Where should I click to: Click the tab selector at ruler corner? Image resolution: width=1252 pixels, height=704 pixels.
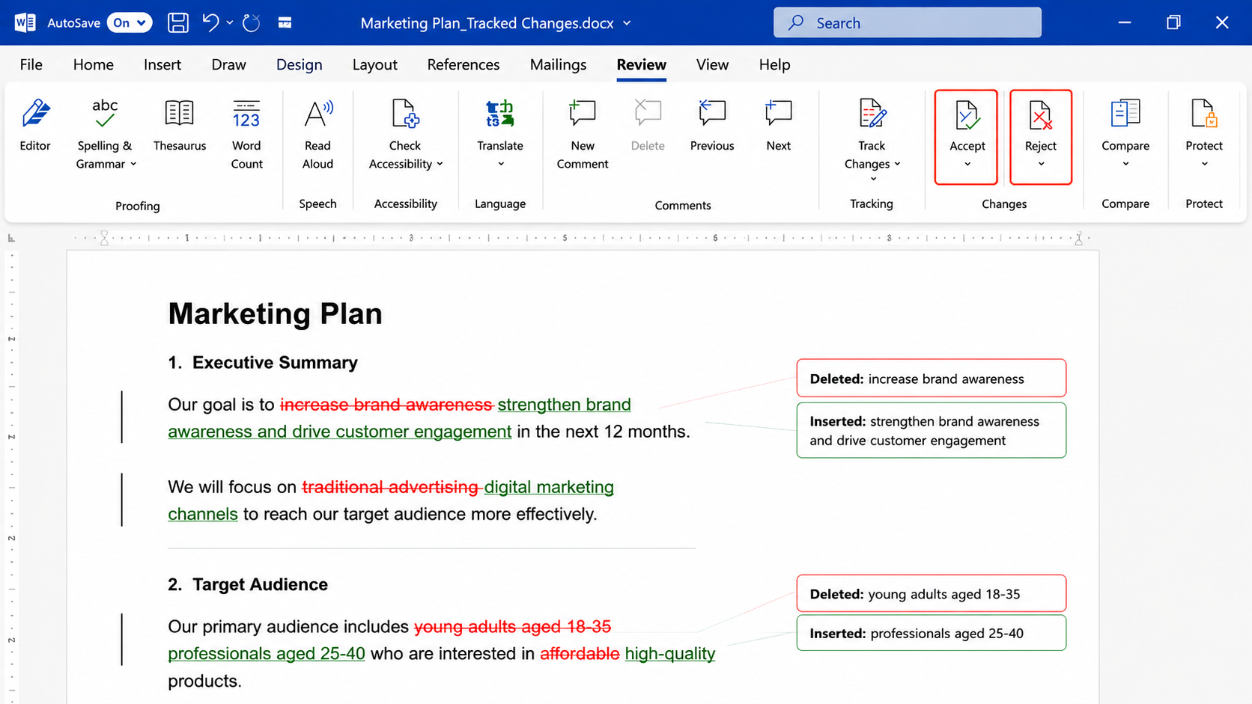coord(11,238)
